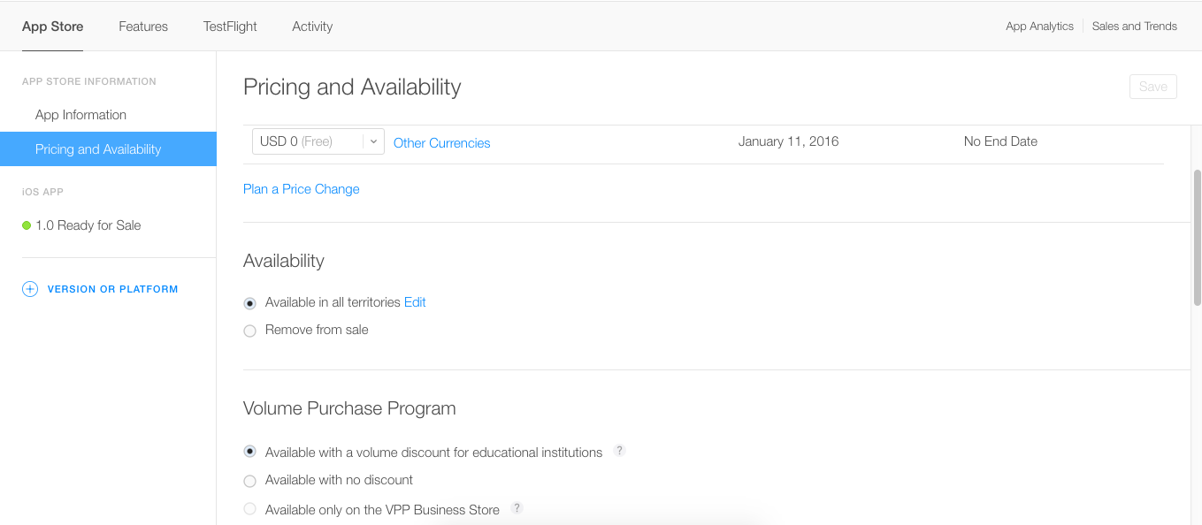1202x525 pixels.
Task: Open Sales and Trends link
Action: [x=1135, y=27]
